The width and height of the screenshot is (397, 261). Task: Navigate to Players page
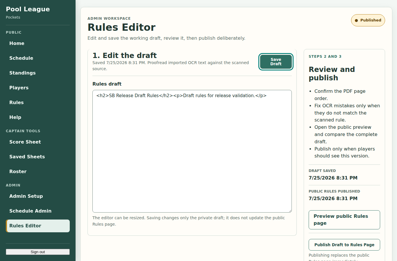pos(38,88)
